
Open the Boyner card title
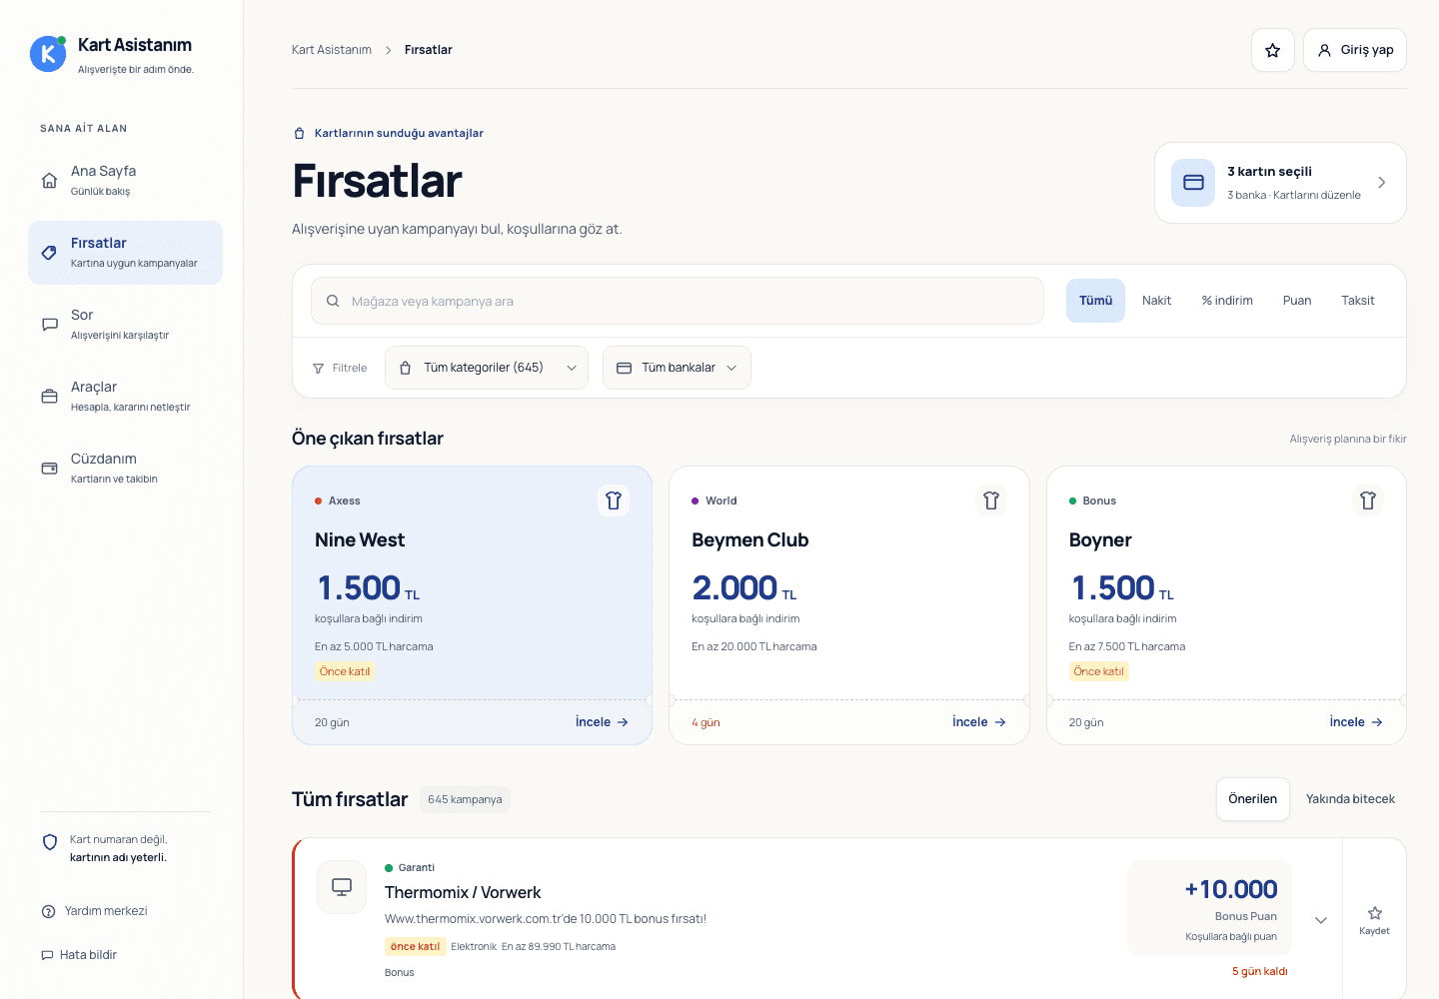(1100, 540)
